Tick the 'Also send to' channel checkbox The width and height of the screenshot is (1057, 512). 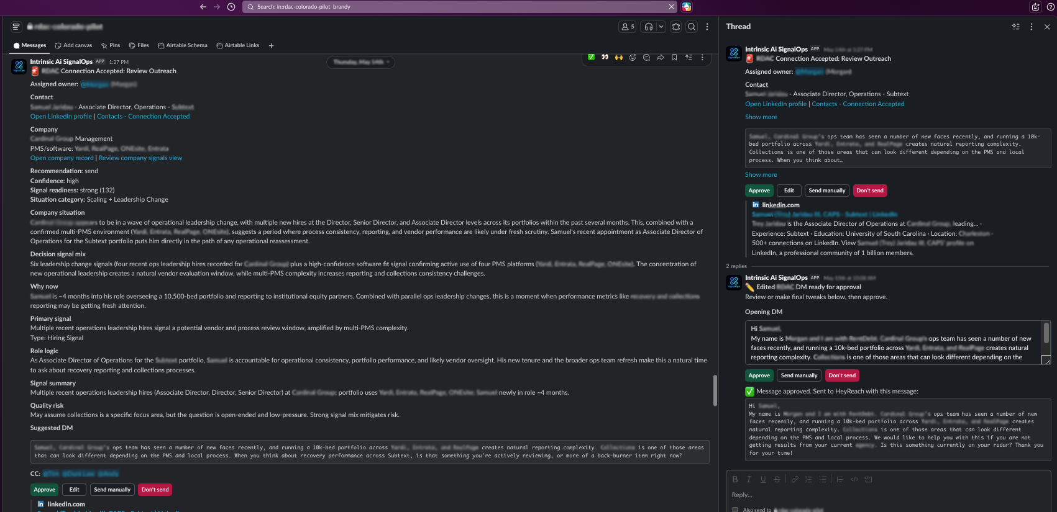point(735,510)
